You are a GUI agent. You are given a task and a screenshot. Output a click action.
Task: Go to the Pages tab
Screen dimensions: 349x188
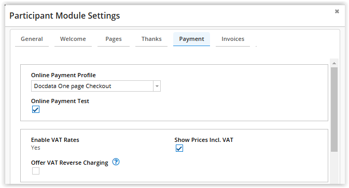pos(114,39)
